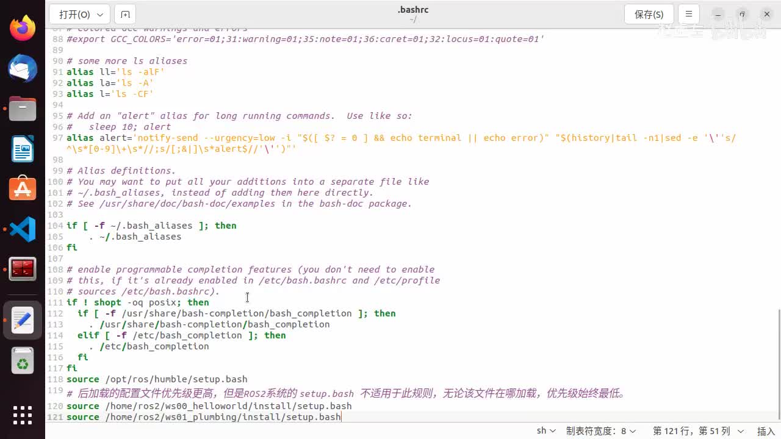The height and width of the screenshot is (439, 781).
Task: Open the sh language selector
Action: (x=546, y=431)
